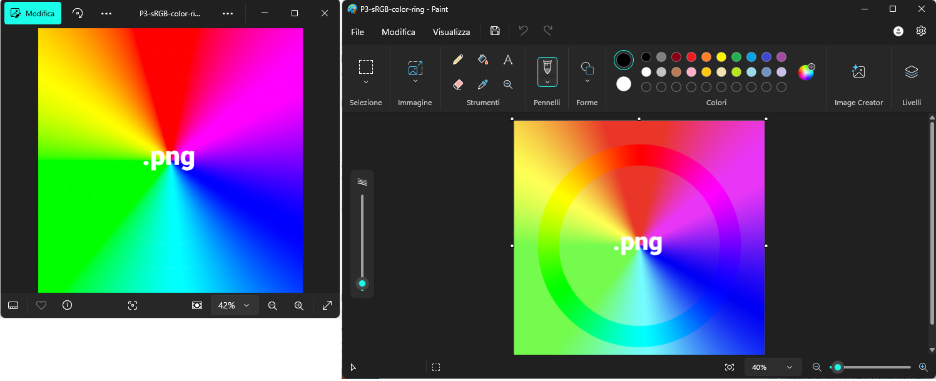The height and width of the screenshot is (381, 936).
Task: Click the Paint zoom slider handle
Action: 838,367
